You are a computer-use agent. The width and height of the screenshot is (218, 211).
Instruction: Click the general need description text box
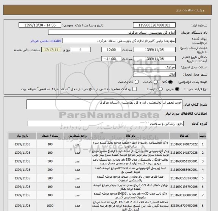(104, 104)
